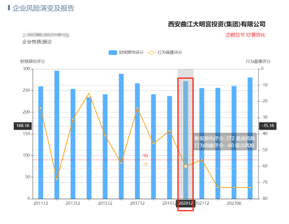Click the orange circle legend marker
289x224 pixels.
tap(151, 53)
